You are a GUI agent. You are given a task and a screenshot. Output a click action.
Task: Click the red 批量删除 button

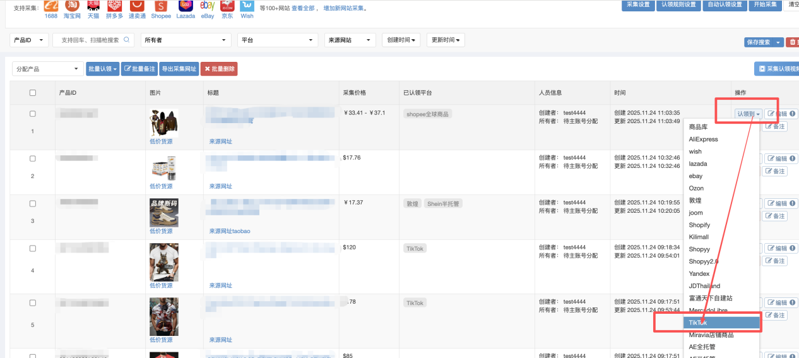[219, 69]
